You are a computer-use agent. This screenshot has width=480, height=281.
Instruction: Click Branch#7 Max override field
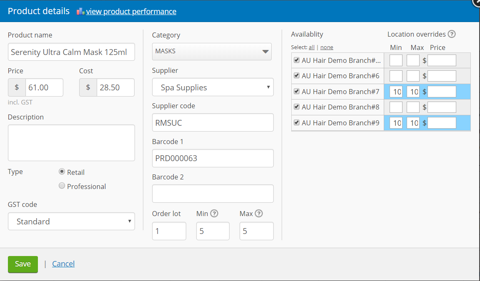pos(413,92)
